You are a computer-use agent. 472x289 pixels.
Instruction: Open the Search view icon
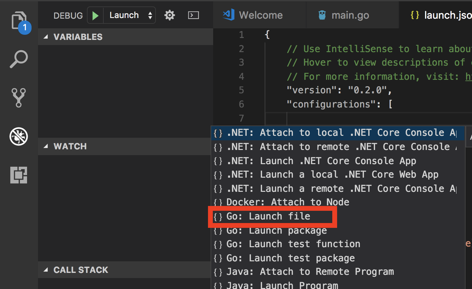[19, 59]
